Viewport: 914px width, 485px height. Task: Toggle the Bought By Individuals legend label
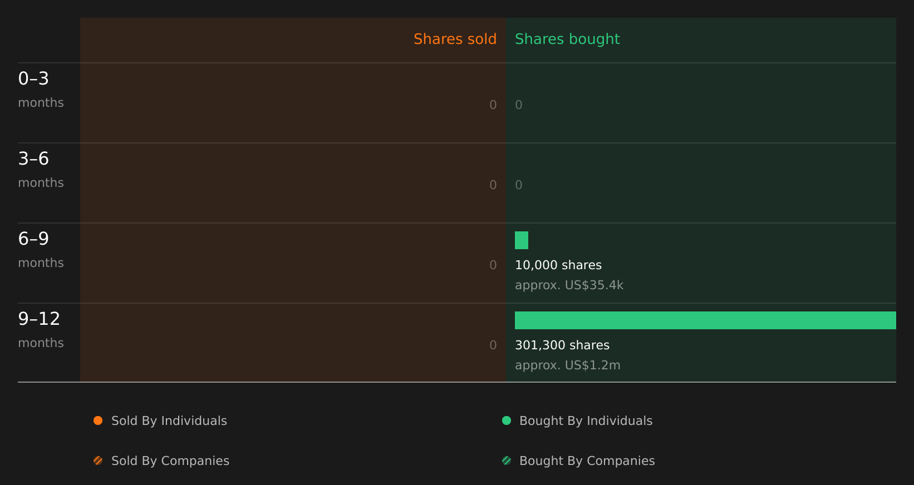coord(586,421)
